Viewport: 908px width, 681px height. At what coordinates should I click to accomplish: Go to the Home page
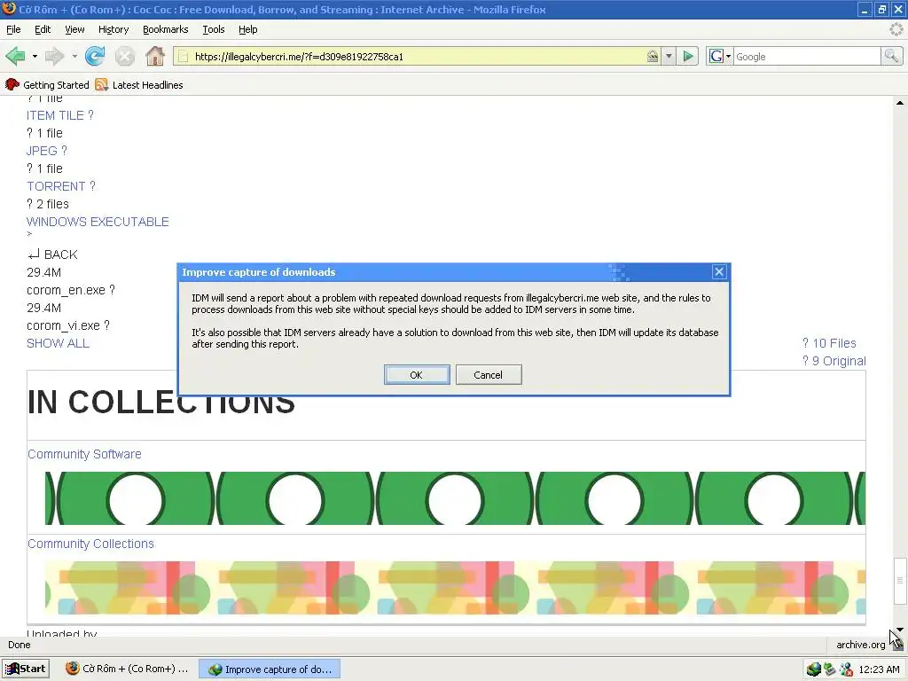[x=154, y=56]
